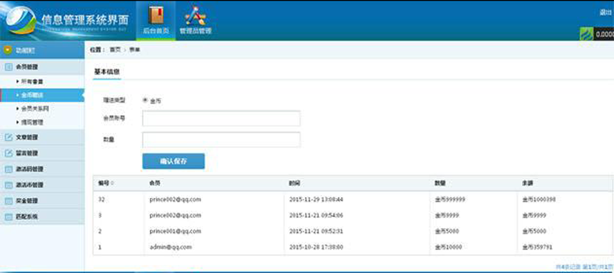Click the 信息管理系统界面 title
Image resolution: width=614 pixels, height=273 pixels.
point(85,20)
